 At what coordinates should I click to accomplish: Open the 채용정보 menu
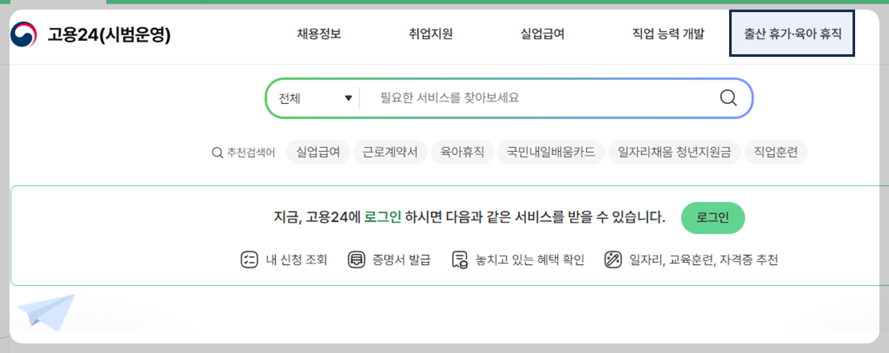pos(319,34)
